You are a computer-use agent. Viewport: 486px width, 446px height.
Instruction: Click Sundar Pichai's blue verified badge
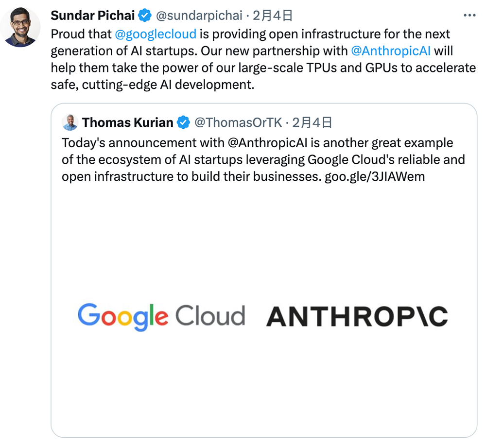pos(145,16)
